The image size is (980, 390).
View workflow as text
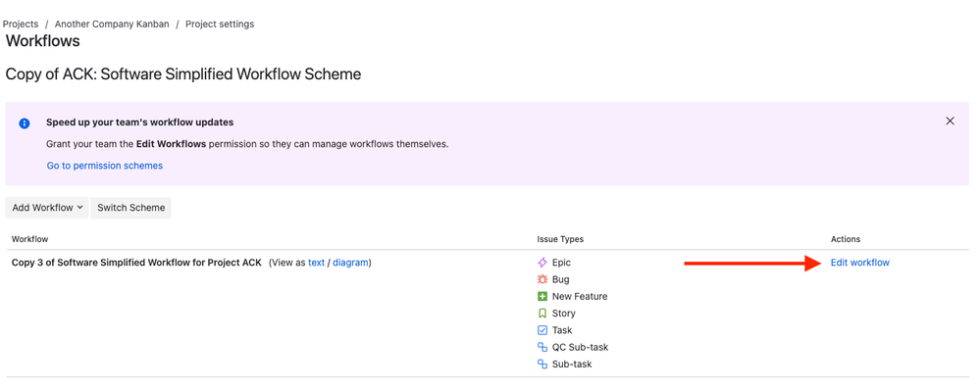pos(316,263)
